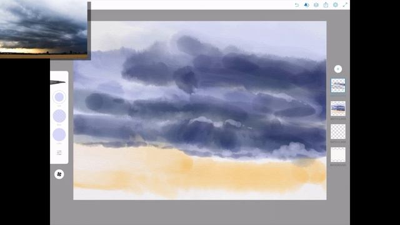Tap the watercolor fan dry button
The image size is (400, 225).
click(59, 174)
